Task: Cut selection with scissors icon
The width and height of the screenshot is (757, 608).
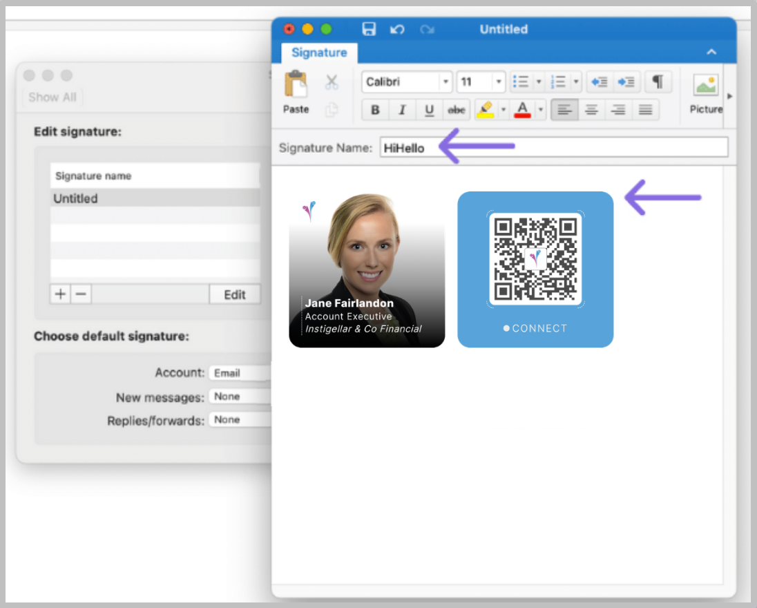Action: coord(332,82)
